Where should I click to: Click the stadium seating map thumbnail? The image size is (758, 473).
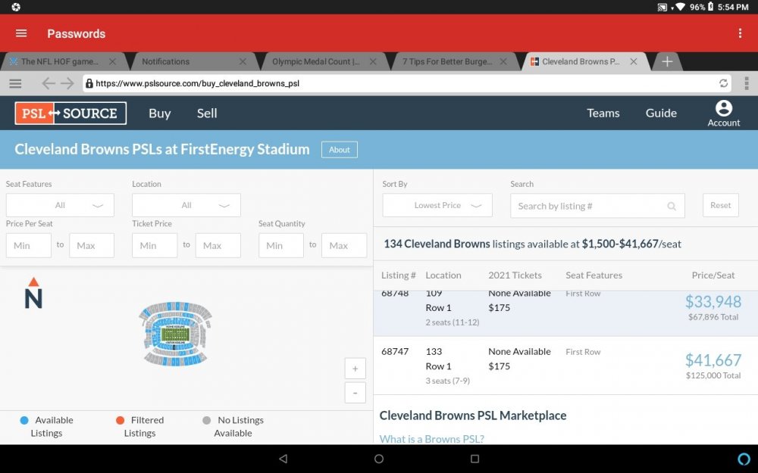point(176,334)
